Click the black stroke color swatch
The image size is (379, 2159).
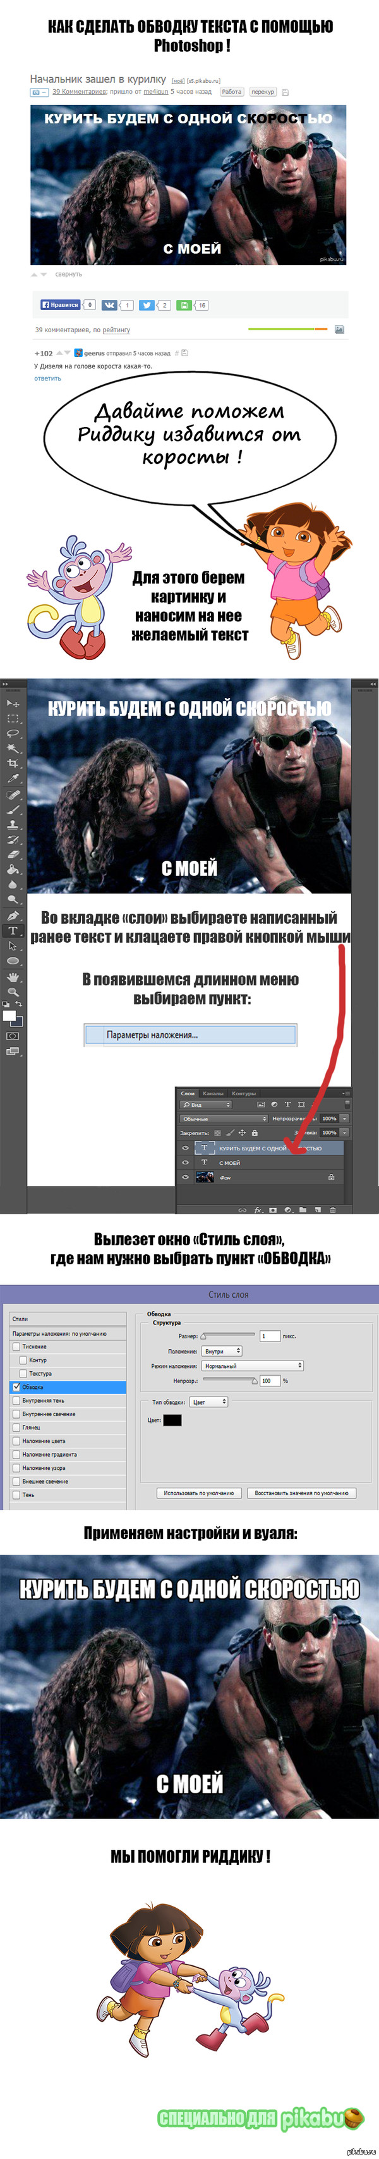(x=172, y=1420)
